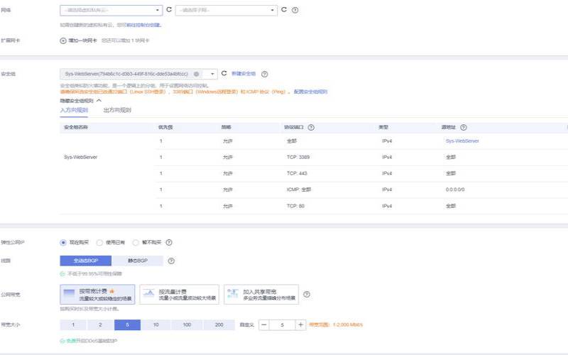
Task: Refresh the VPC network list
Action: click(169, 10)
